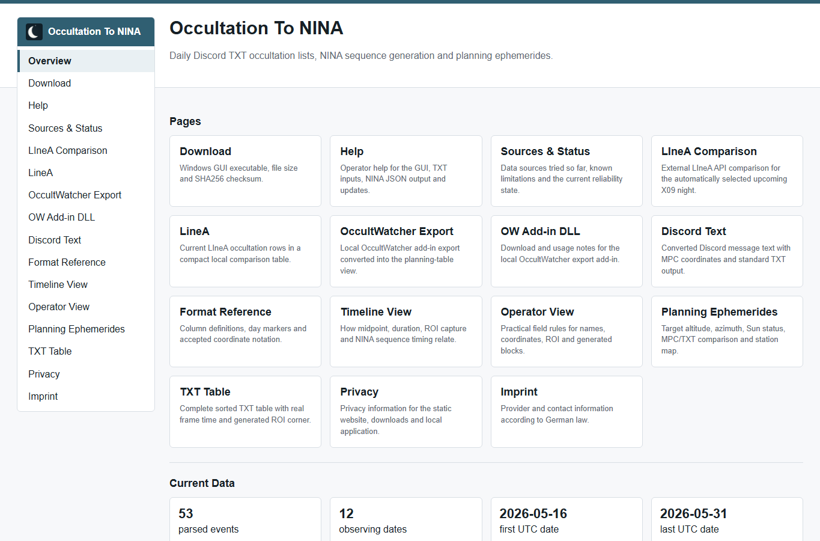This screenshot has width=820, height=541.
Task: Go to Format Reference in sidebar
Action: [86, 262]
